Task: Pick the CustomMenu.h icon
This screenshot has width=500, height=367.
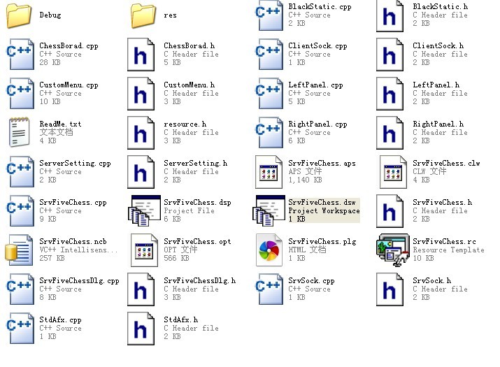Action: click(x=141, y=94)
